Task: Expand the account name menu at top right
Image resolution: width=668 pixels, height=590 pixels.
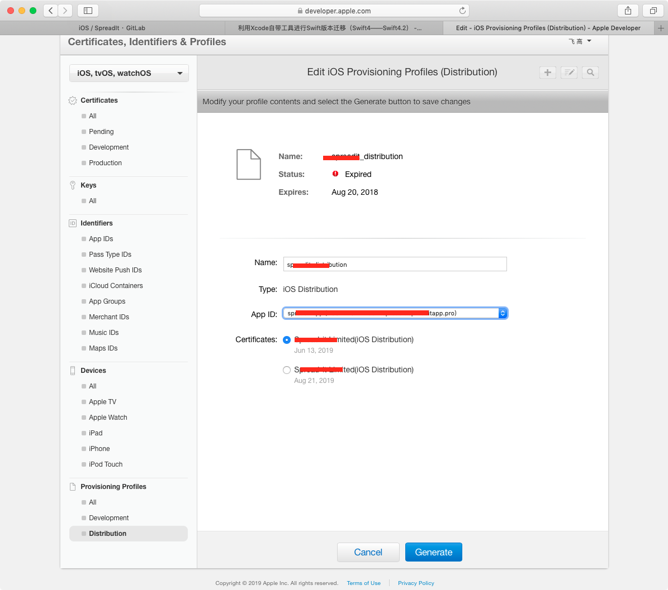Action: pos(580,41)
